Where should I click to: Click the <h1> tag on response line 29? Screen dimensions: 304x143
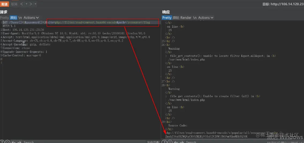click(168, 122)
